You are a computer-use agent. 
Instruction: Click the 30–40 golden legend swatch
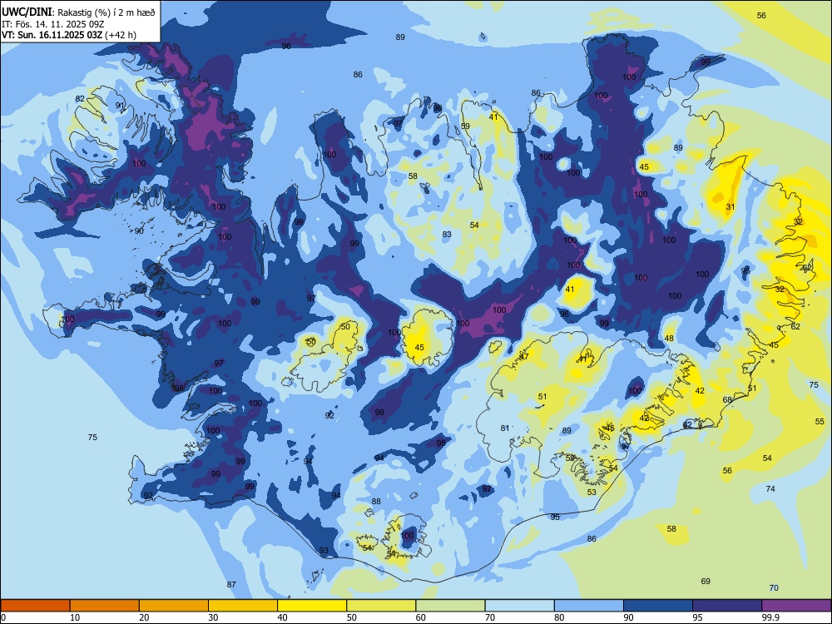coord(243,606)
